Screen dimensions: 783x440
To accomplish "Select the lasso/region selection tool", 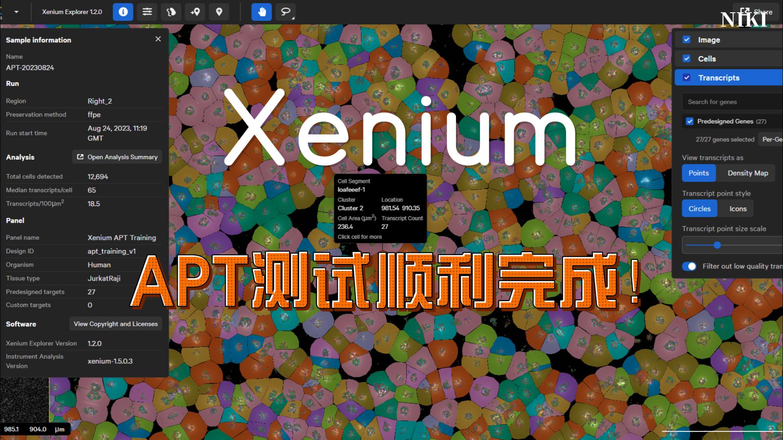I will click(286, 12).
